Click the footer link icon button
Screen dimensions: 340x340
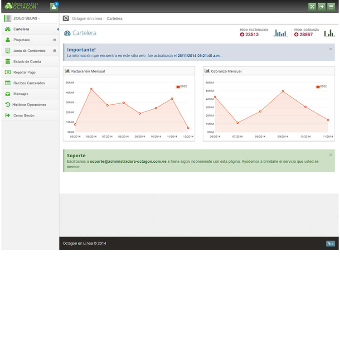[330, 243]
